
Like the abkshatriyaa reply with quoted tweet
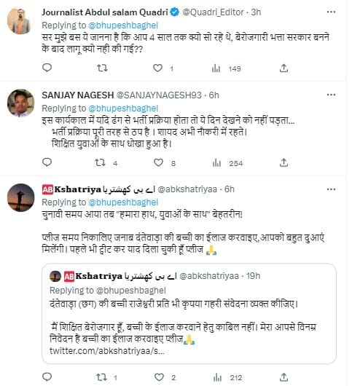point(159,377)
